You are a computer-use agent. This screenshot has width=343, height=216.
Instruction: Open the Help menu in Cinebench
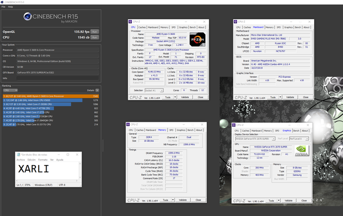coord(10,7)
